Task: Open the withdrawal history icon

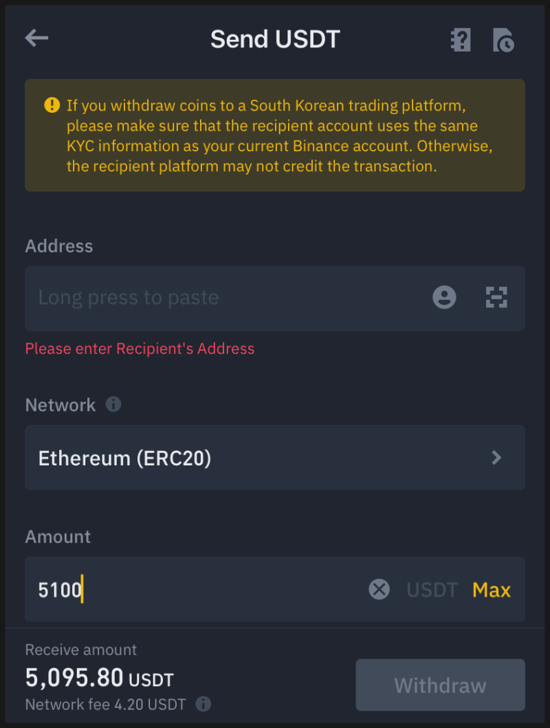Action: click(x=503, y=40)
